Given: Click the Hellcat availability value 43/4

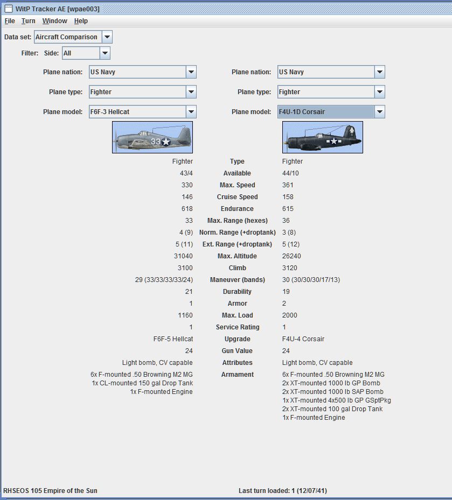Looking at the screenshot, I should [186, 173].
